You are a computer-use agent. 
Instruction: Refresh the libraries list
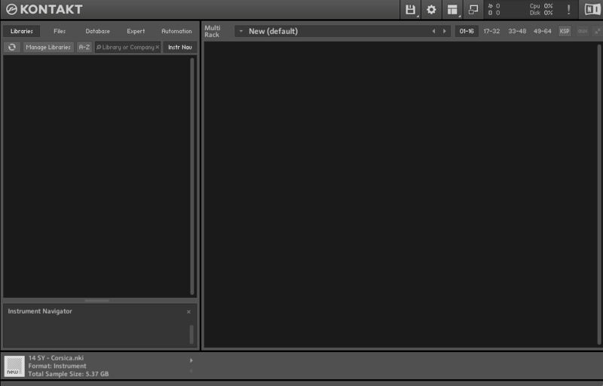(x=12, y=47)
